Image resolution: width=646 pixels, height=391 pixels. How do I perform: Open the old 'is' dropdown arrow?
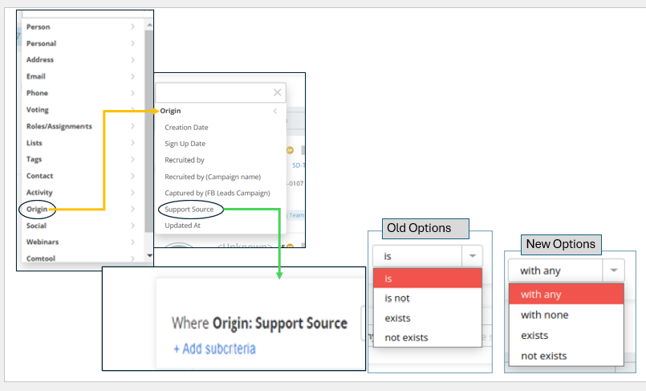click(472, 256)
